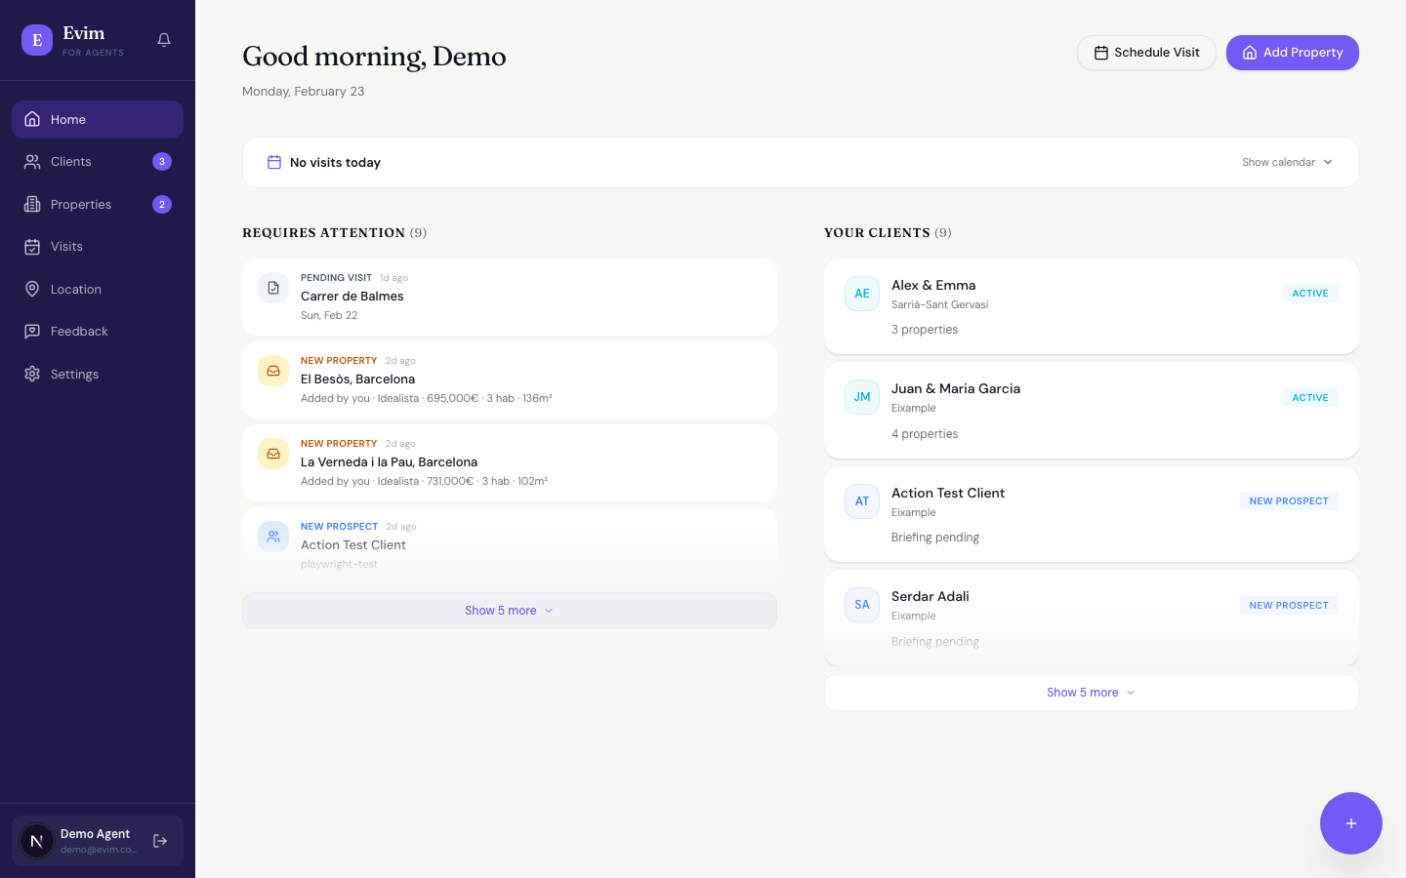The image size is (1406, 878).
Task: Open the Location section
Action: [x=33, y=289]
